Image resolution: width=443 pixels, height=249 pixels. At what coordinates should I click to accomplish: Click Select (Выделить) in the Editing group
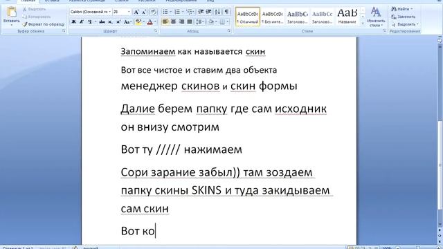[405, 24]
